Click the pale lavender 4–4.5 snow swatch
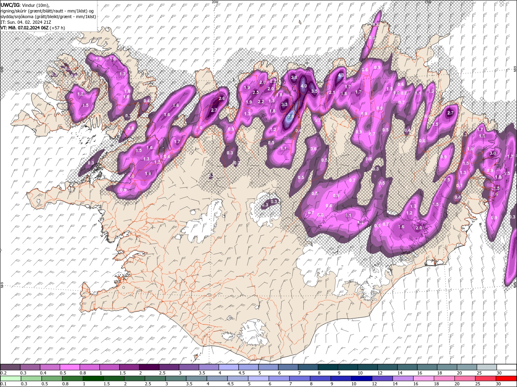Image resolution: width=517 pixels, height=387 pixels. (x=228, y=367)
